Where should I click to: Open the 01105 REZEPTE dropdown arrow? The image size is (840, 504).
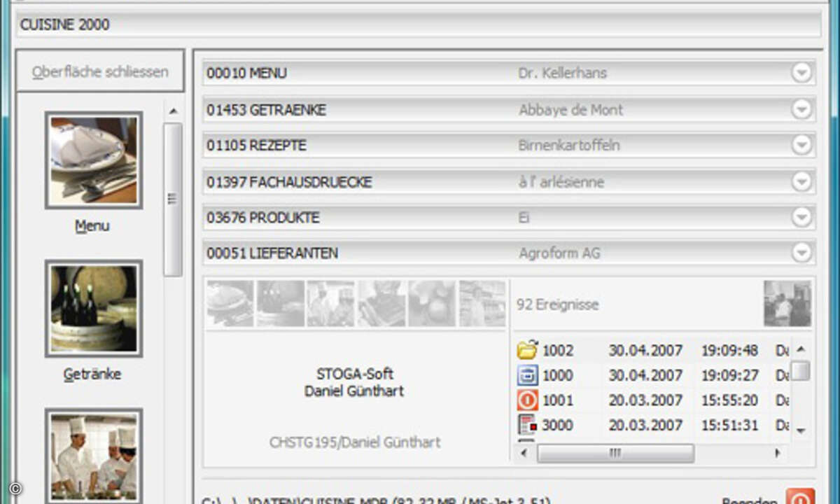[x=801, y=146]
